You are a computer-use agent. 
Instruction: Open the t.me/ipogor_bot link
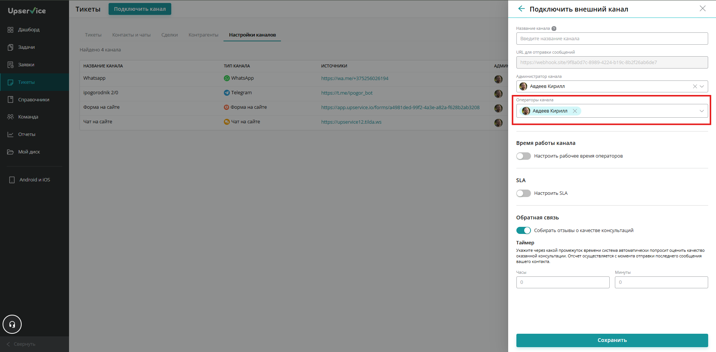tap(347, 93)
